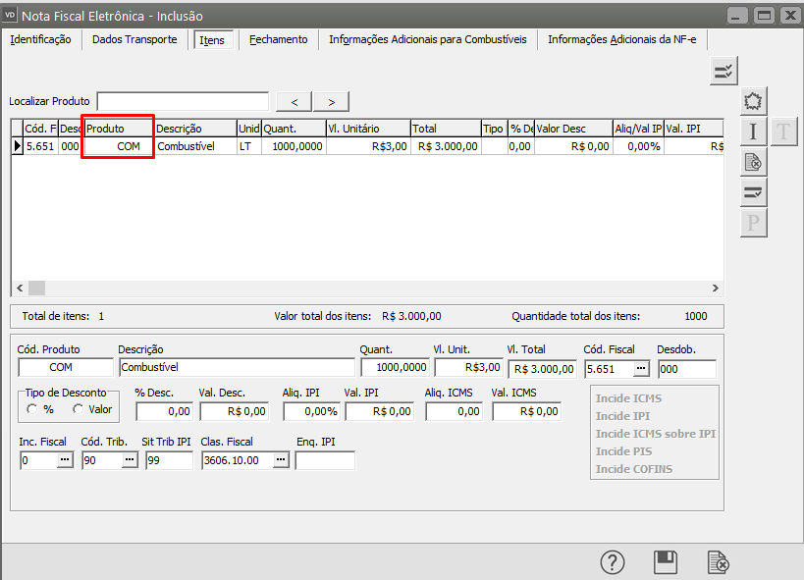Open the Cód. Fiscal lookup button
The image size is (804, 580).
pyautogui.click(x=641, y=369)
